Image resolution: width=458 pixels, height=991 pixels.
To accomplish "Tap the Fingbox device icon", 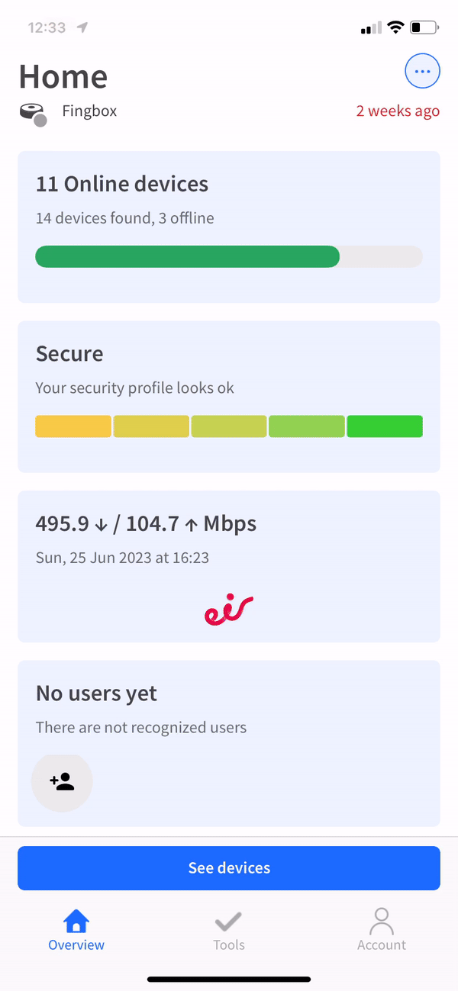I will click(x=34, y=111).
